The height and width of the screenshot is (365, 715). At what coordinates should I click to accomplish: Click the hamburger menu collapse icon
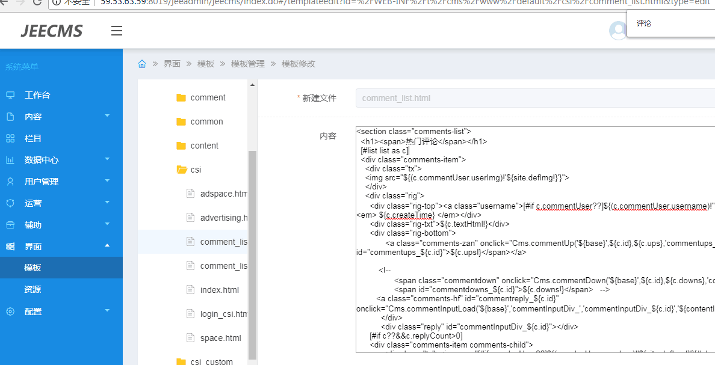click(x=117, y=31)
